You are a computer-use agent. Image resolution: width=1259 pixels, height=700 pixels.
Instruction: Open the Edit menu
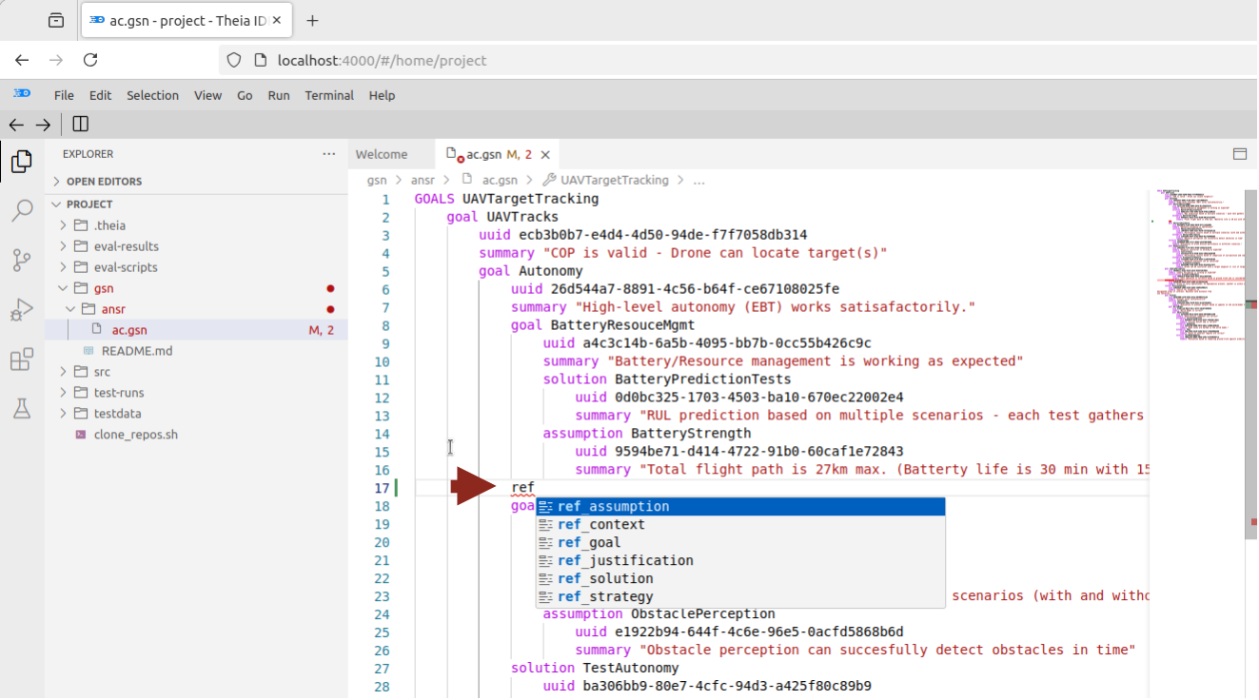point(100,95)
